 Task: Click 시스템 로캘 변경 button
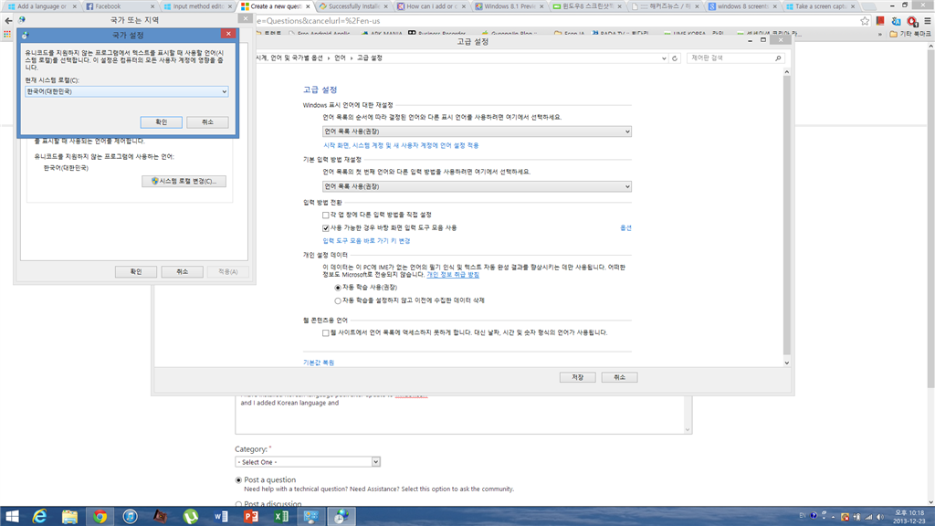[x=184, y=182]
